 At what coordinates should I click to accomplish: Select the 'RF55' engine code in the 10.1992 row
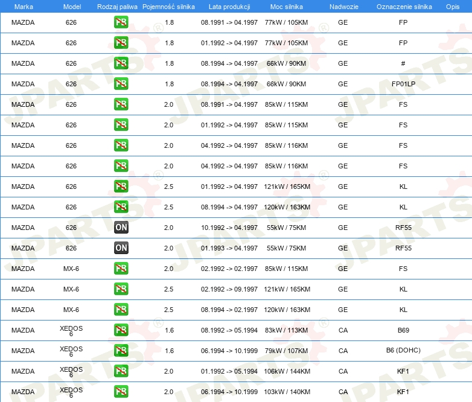click(x=403, y=228)
